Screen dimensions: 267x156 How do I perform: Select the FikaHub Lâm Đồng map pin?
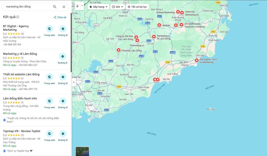click(x=119, y=50)
